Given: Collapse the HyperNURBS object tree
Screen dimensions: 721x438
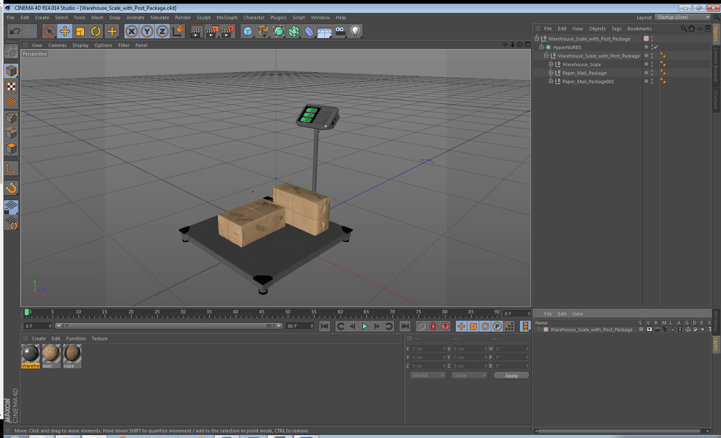Looking at the screenshot, I should point(542,47).
